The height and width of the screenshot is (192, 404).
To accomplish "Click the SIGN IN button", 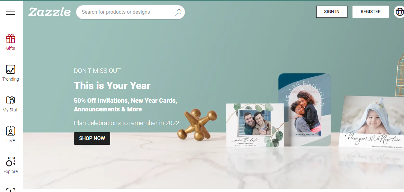I will 332,12.
